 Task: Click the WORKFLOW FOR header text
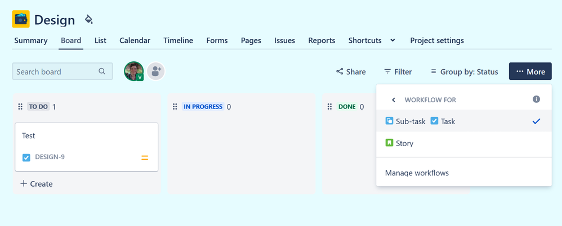430,100
